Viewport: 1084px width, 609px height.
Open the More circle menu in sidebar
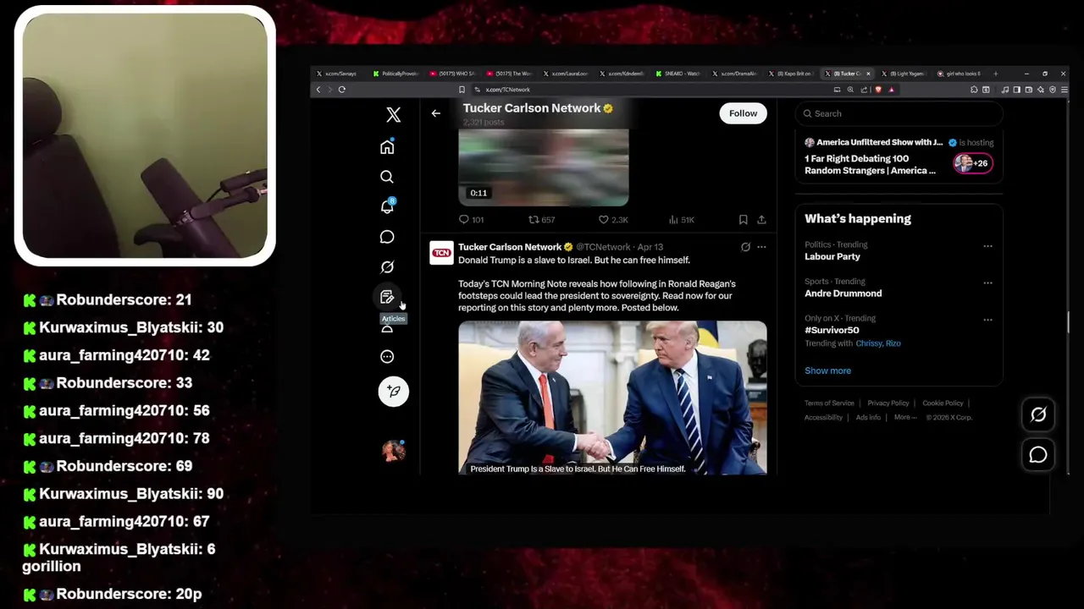(387, 356)
